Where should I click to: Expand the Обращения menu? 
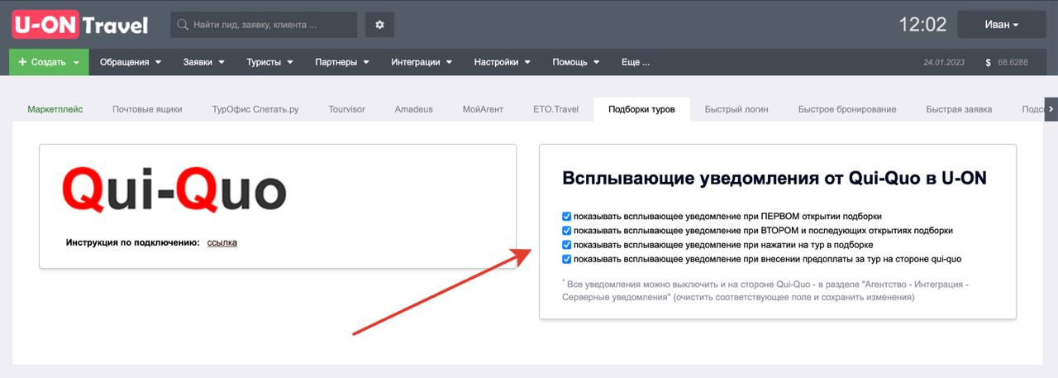coord(131,62)
